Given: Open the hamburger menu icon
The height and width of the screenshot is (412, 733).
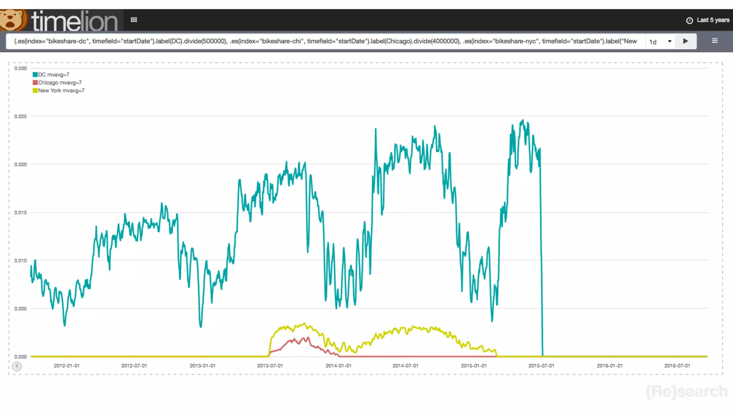Looking at the screenshot, I should (x=714, y=41).
